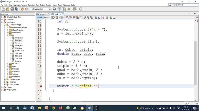Minimize the Projects panel
Image resolution: width=199 pixels, height=111 pixels.
click(34, 14)
